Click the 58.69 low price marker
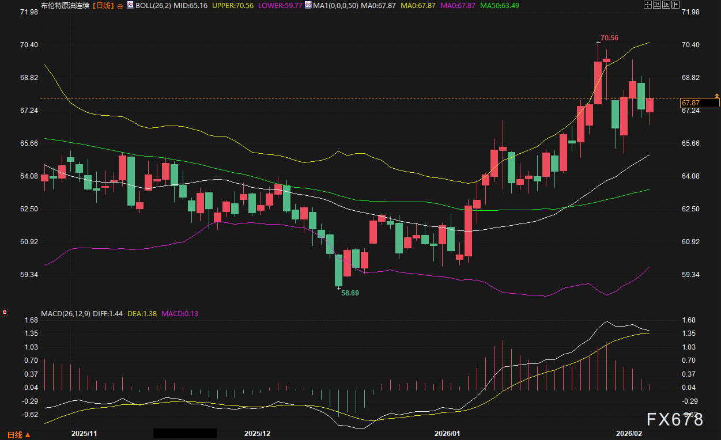721x440 pixels. click(350, 293)
